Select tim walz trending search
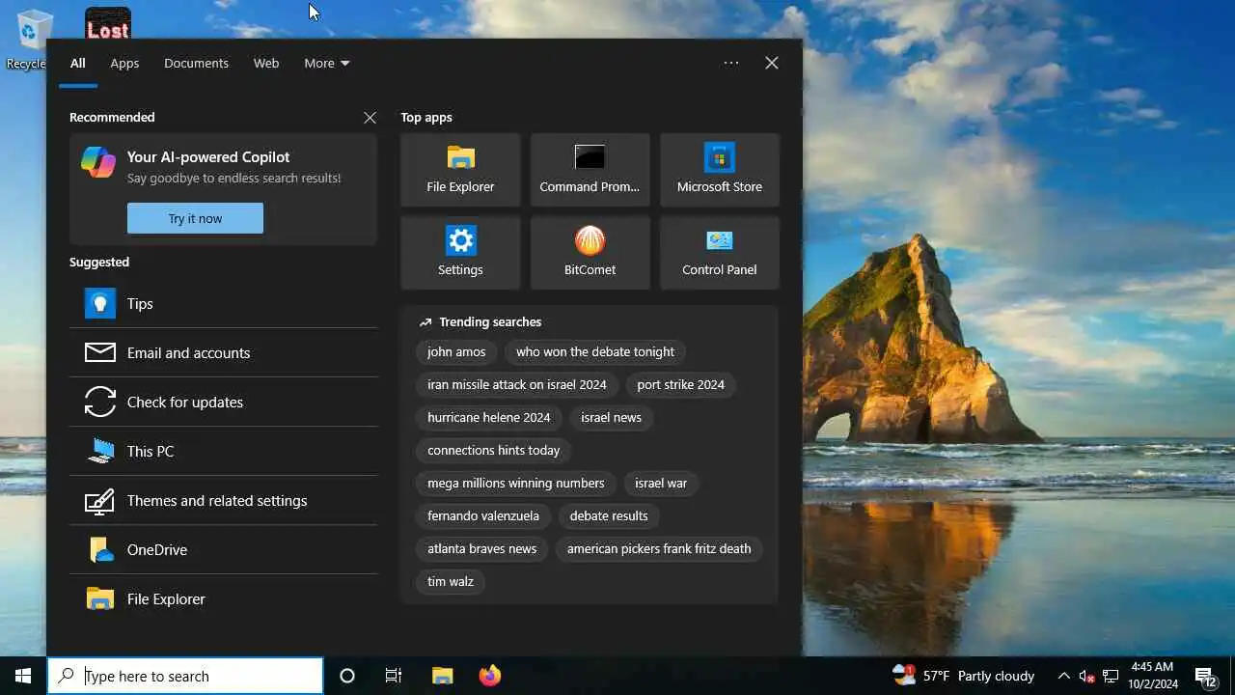 click(451, 581)
